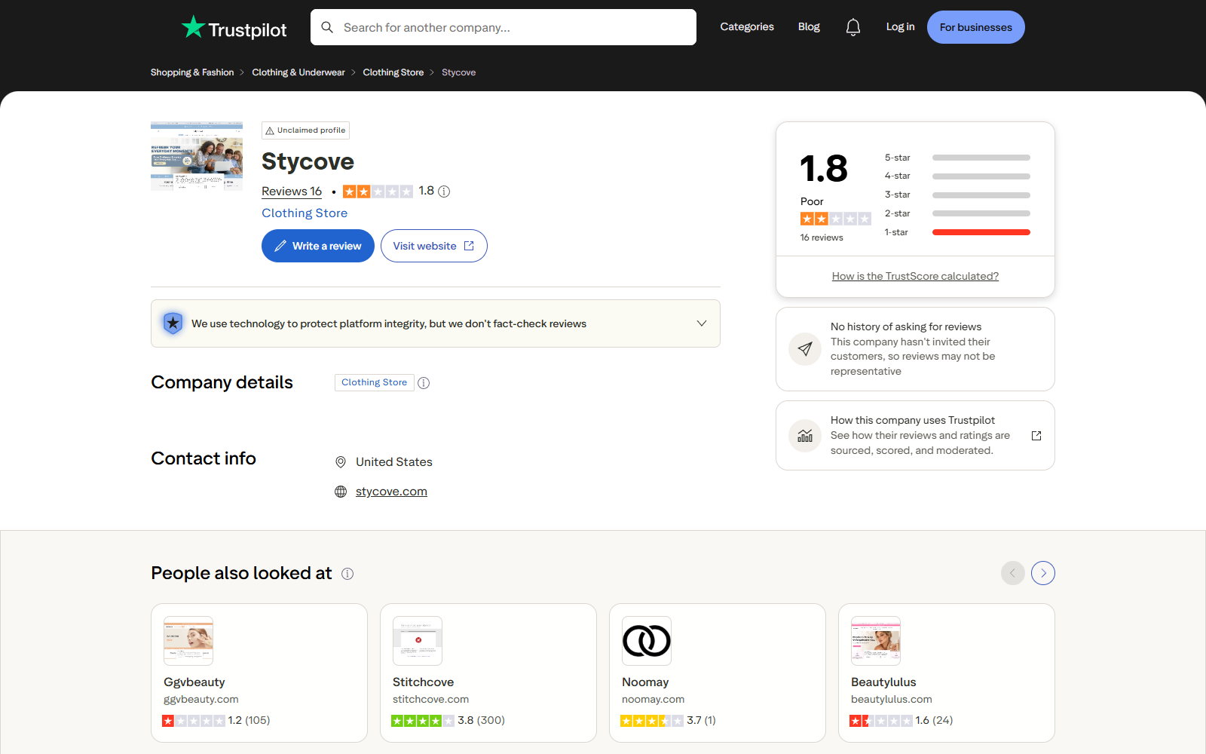Click the next carousel arrow
Image resolution: width=1206 pixels, height=754 pixels.
pos(1043,573)
